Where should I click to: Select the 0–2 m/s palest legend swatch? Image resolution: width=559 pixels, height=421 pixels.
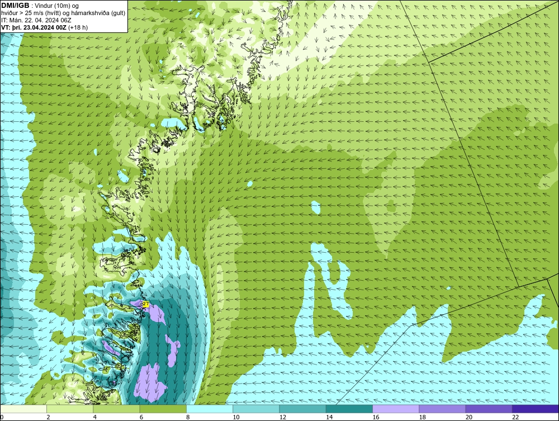pyautogui.click(x=23, y=409)
